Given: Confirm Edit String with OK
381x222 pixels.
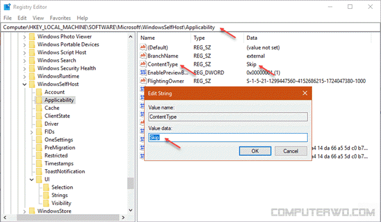Looking at the screenshot, I should coord(255,151).
